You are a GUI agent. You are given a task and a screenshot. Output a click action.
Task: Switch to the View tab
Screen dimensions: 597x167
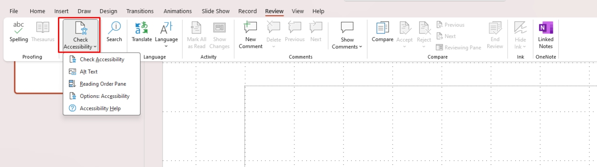click(x=298, y=11)
